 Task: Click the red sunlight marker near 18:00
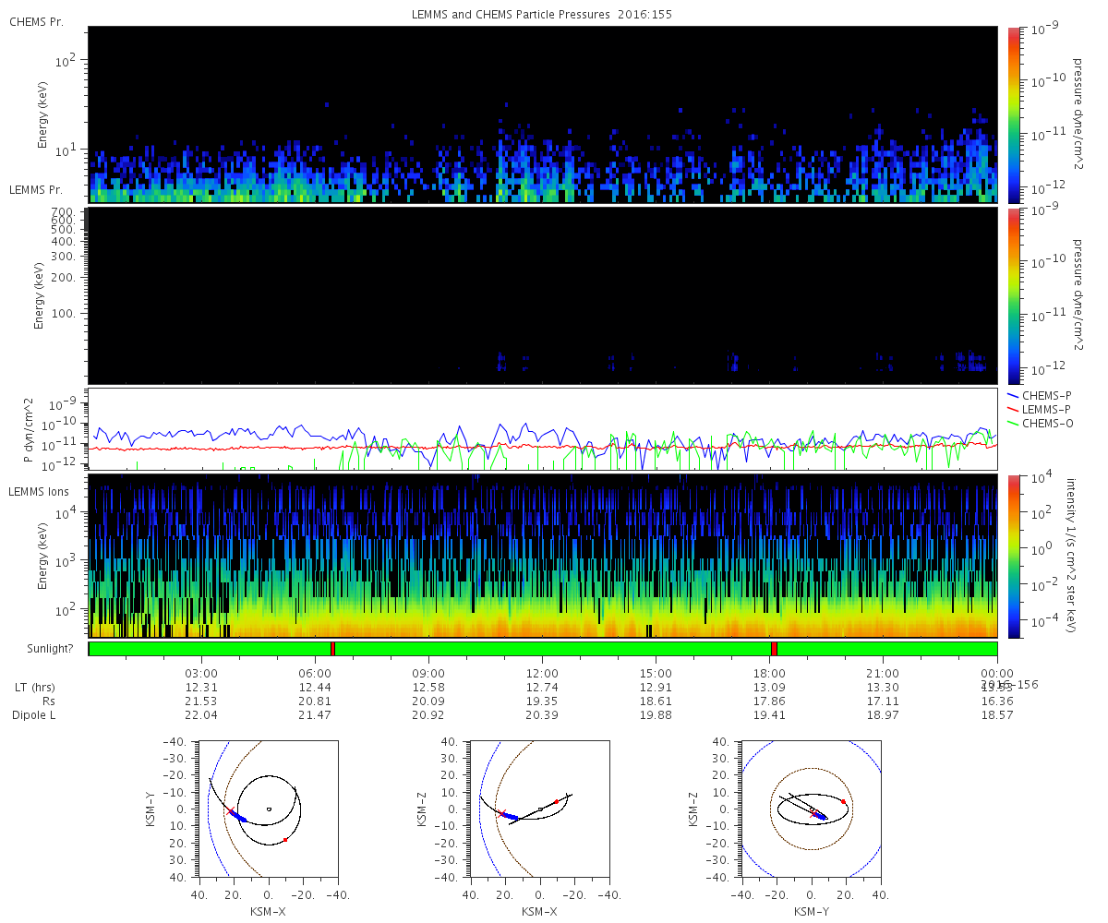[x=774, y=649]
